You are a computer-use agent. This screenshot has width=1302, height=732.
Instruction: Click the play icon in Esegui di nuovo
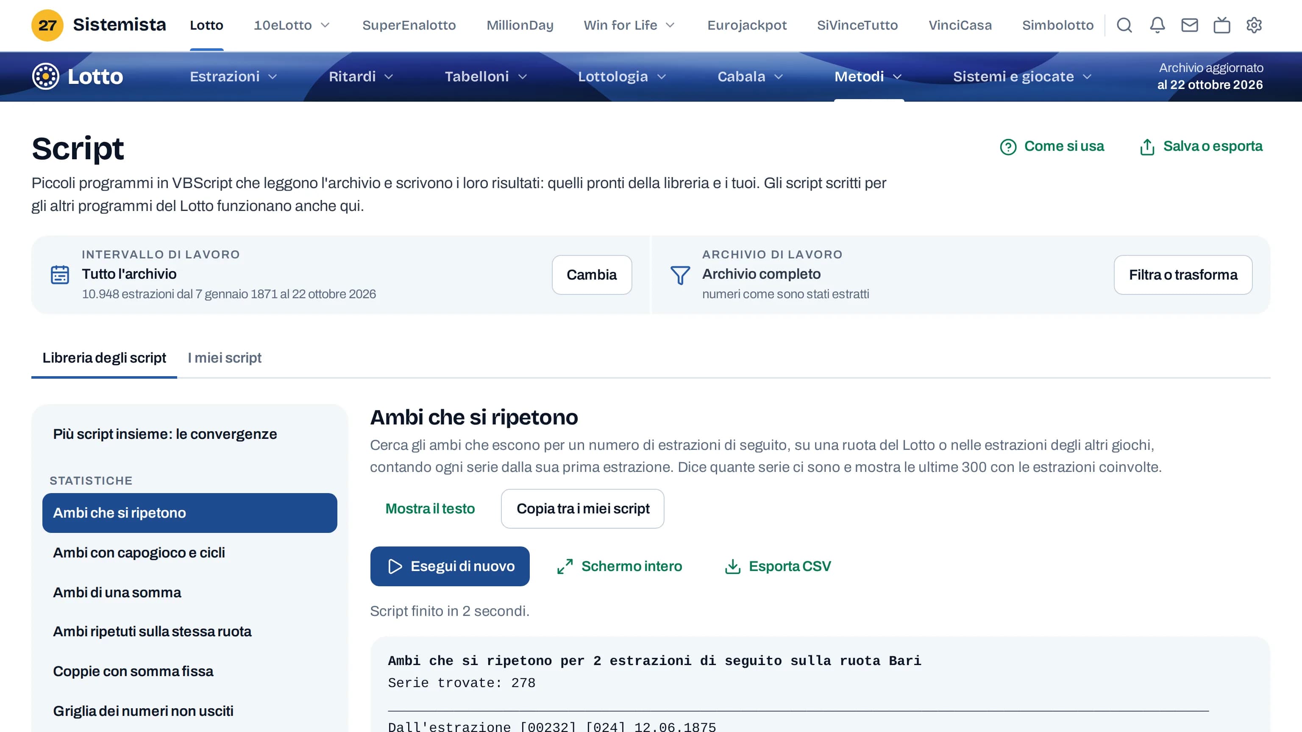click(x=395, y=566)
